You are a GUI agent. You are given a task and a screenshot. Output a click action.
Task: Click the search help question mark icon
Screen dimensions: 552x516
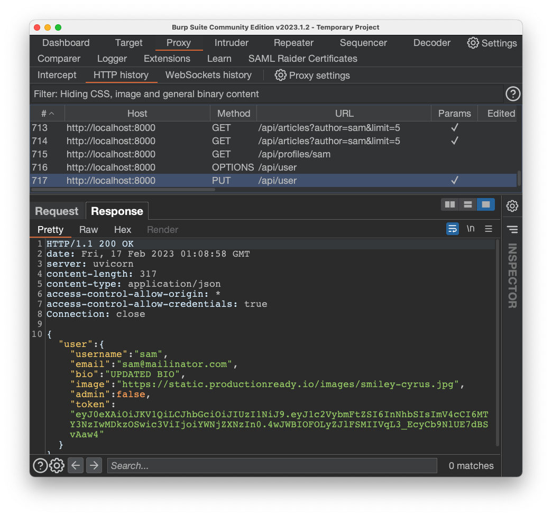point(40,465)
